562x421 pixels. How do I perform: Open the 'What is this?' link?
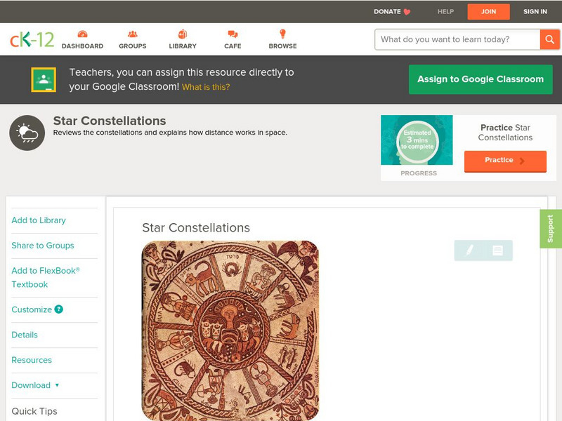[206, 88]
